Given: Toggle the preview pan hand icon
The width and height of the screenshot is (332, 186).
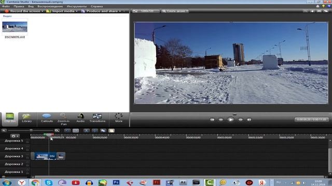Looking at the screenshot, I should 312,11.
